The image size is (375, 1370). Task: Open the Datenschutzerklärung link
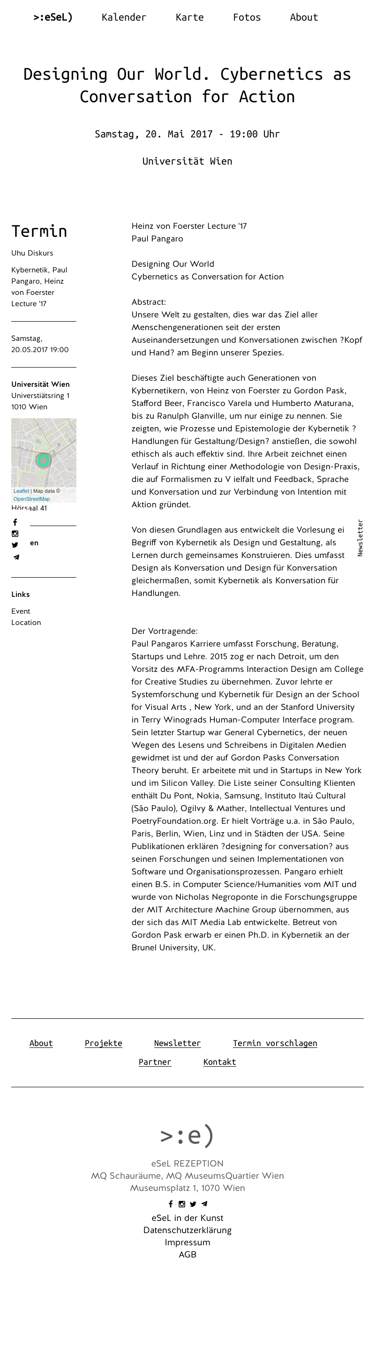click(187, 1230)
